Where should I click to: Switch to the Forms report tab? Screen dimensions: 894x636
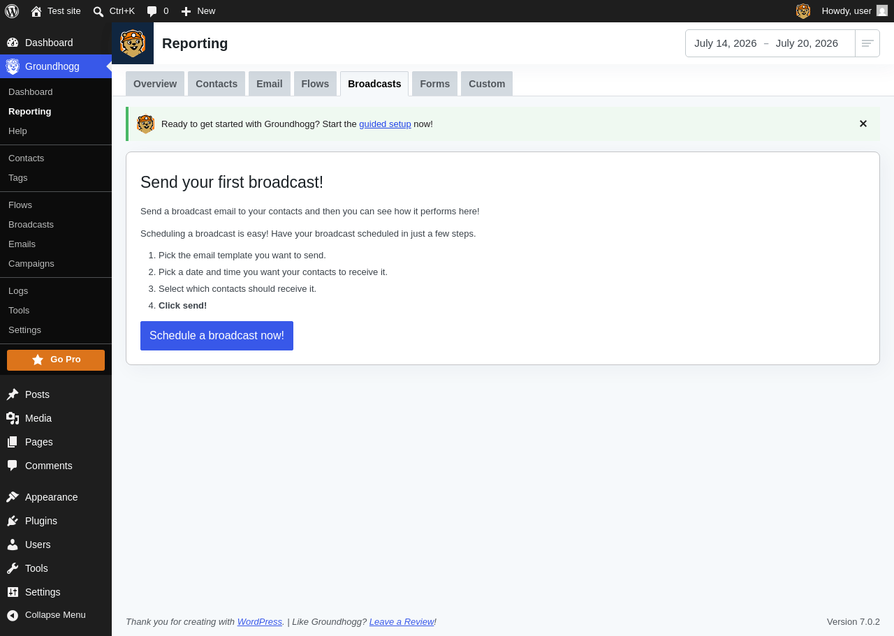pos(435,84)
